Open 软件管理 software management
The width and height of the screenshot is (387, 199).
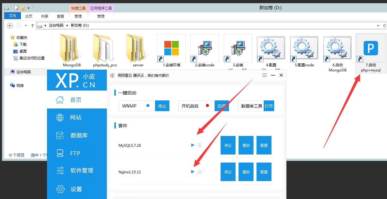click(x=82, y=171)
